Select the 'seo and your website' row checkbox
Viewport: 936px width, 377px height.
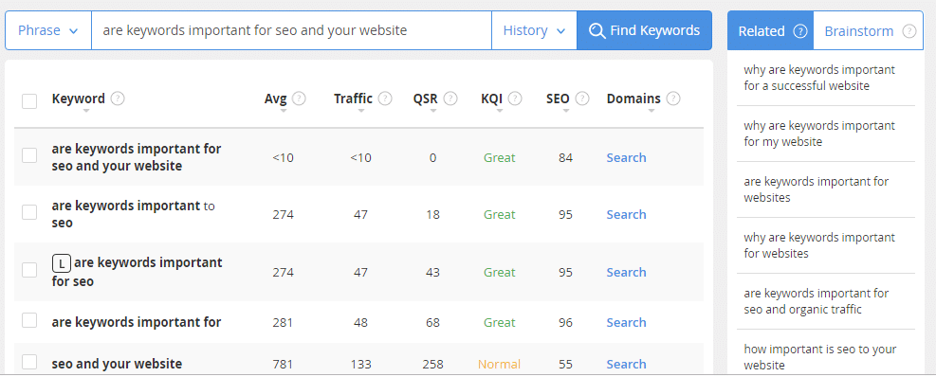(29, 362)
